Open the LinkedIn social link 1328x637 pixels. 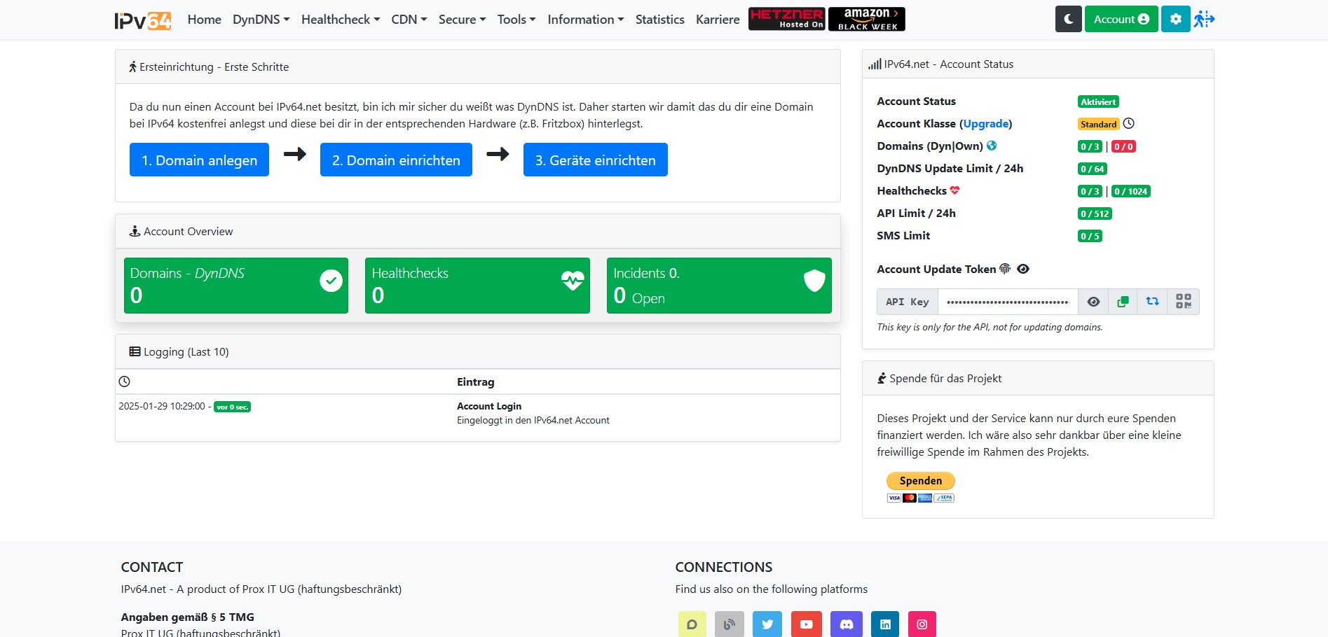click(x=885, y=624)
